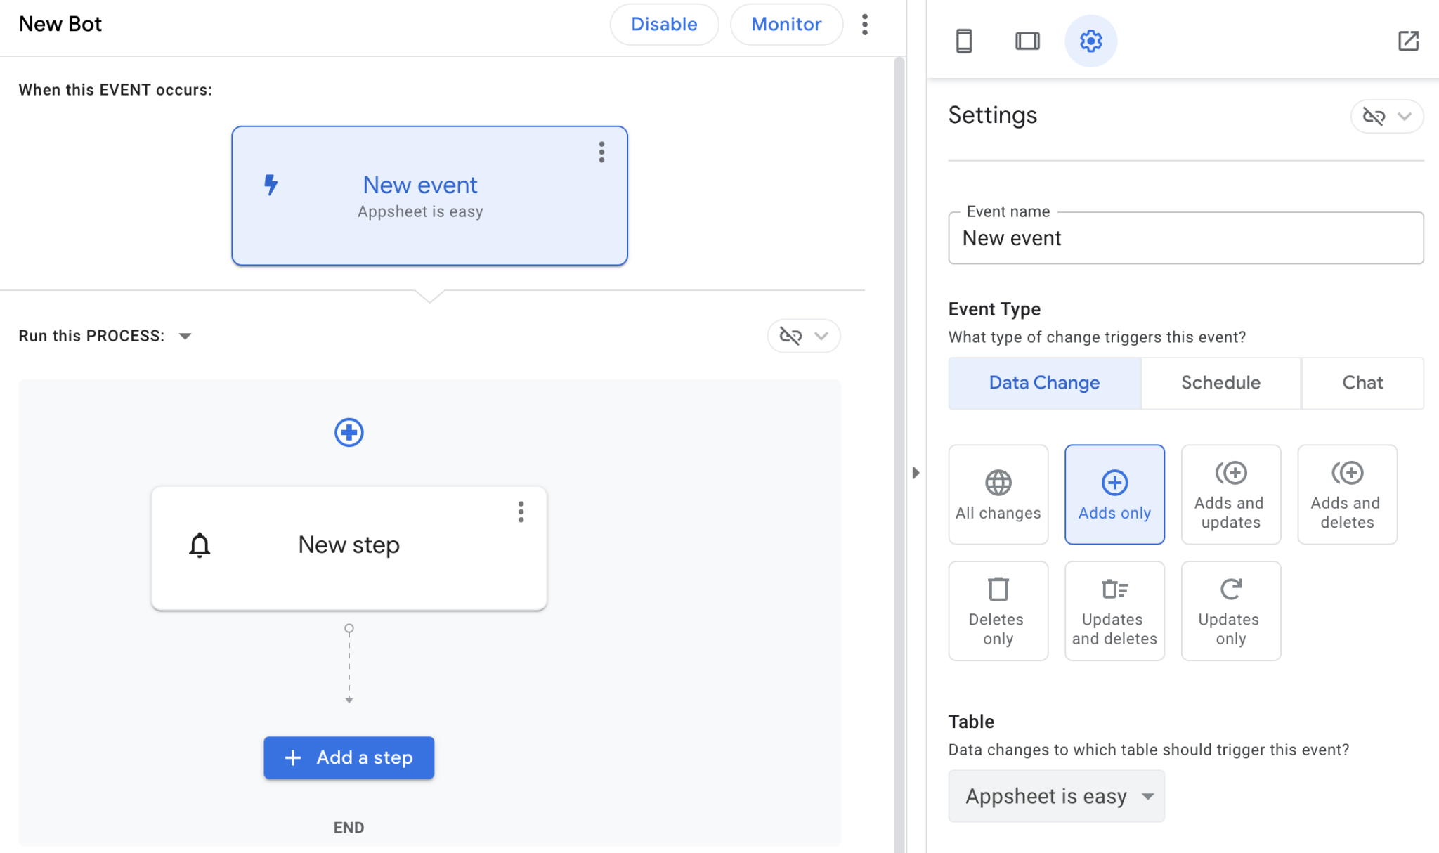
Task: Open the Appsheet is easy table dropdown
Action: click(1056, 796)
